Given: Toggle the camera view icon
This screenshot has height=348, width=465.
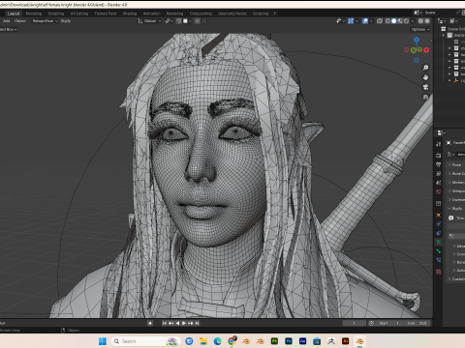Looking at the screenshot, I should coord(425,87).
